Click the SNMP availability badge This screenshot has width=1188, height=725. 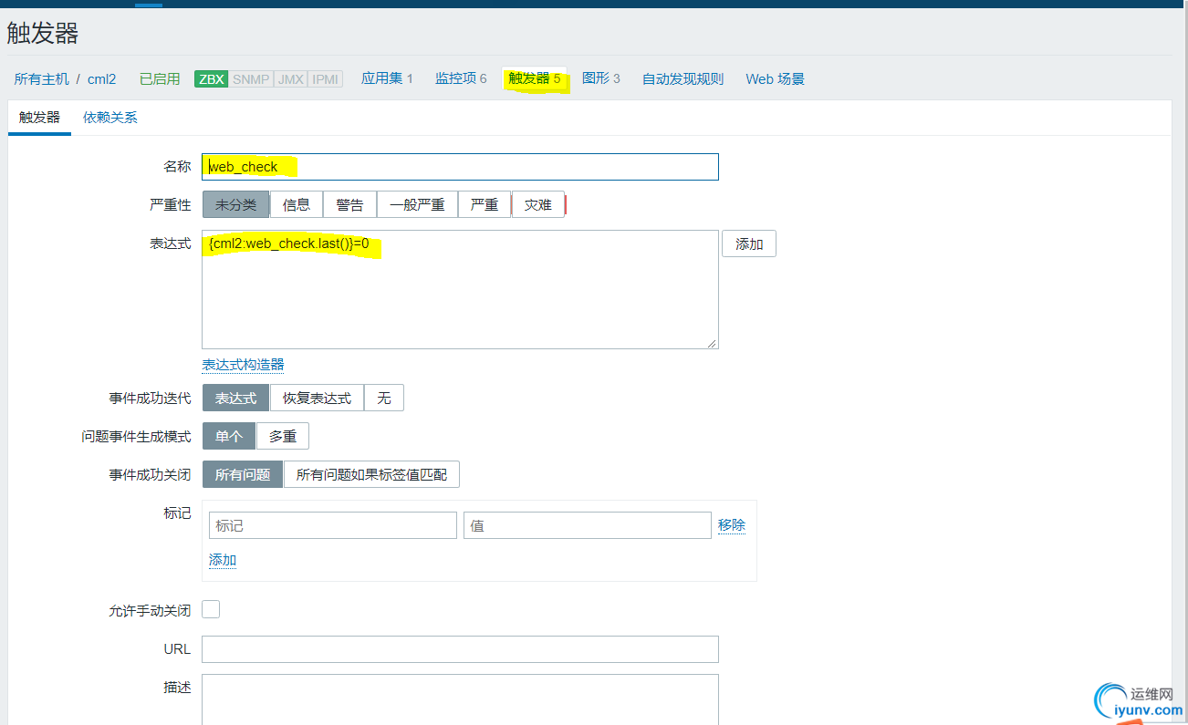[x=251, y=79]
